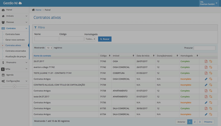Edit contract 71736 with pencil icon

click(206, 103)
